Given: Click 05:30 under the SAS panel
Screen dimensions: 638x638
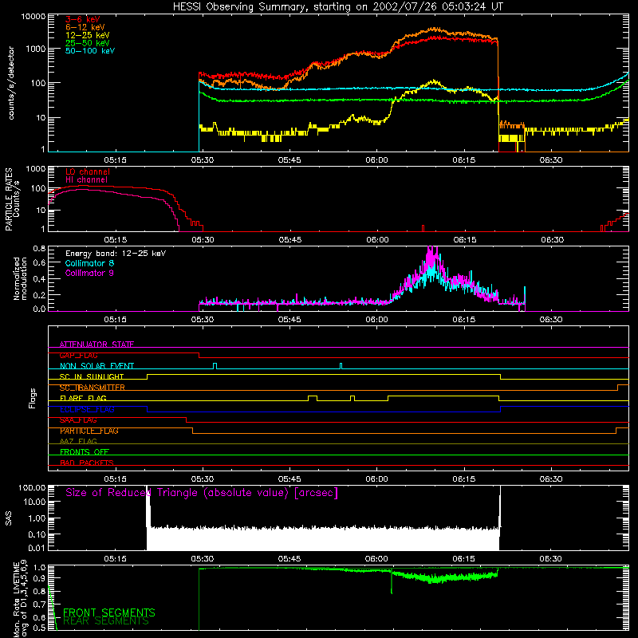Looking at the screenshot, I should (x=203, y=559).
